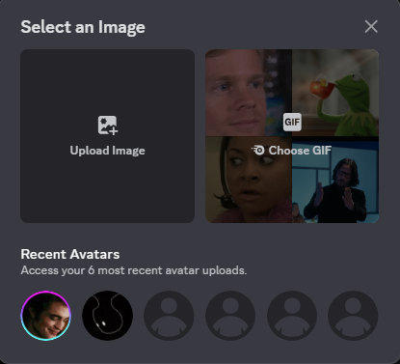Click the third empty avatar placeholder
The image size is (400, 364).
(x=169, y=316)
